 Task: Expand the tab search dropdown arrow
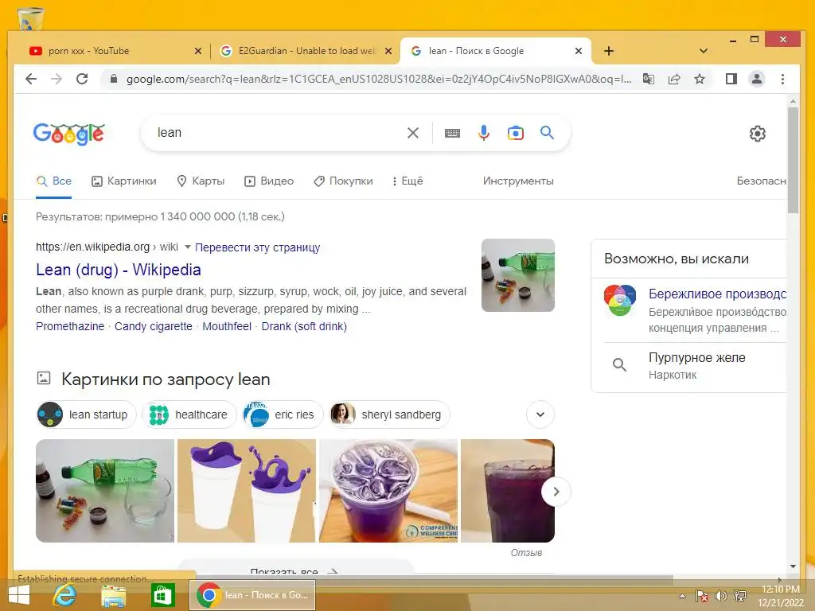pyautogui.click(x=704, y=51)
